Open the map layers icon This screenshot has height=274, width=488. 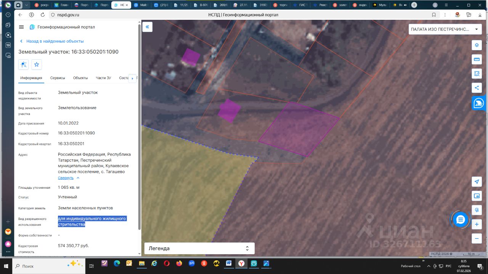tap(476, 45)
